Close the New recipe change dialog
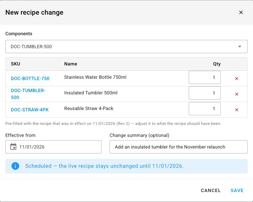 [241, 12]
